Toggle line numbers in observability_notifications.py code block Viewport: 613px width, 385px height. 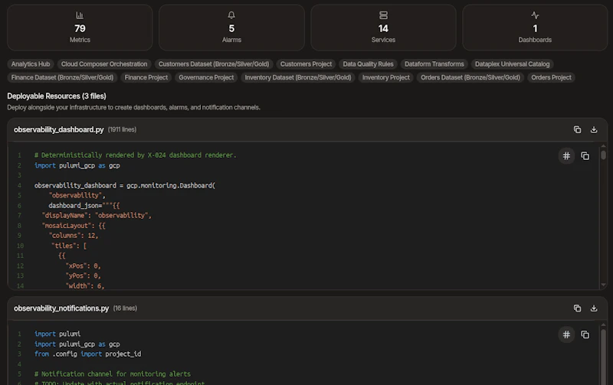point(566,334)
